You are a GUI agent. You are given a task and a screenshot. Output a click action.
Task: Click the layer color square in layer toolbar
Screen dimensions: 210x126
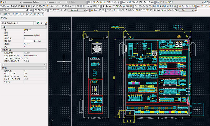click(170, 2)
